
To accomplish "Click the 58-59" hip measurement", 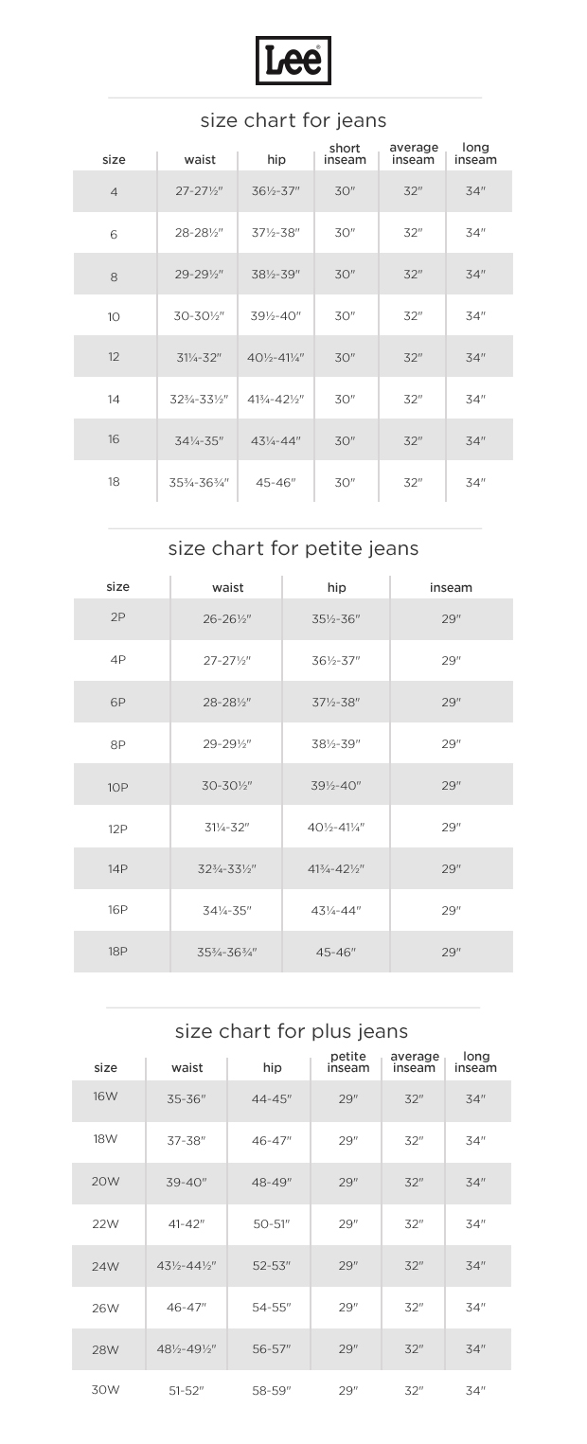I will 272,1391.
